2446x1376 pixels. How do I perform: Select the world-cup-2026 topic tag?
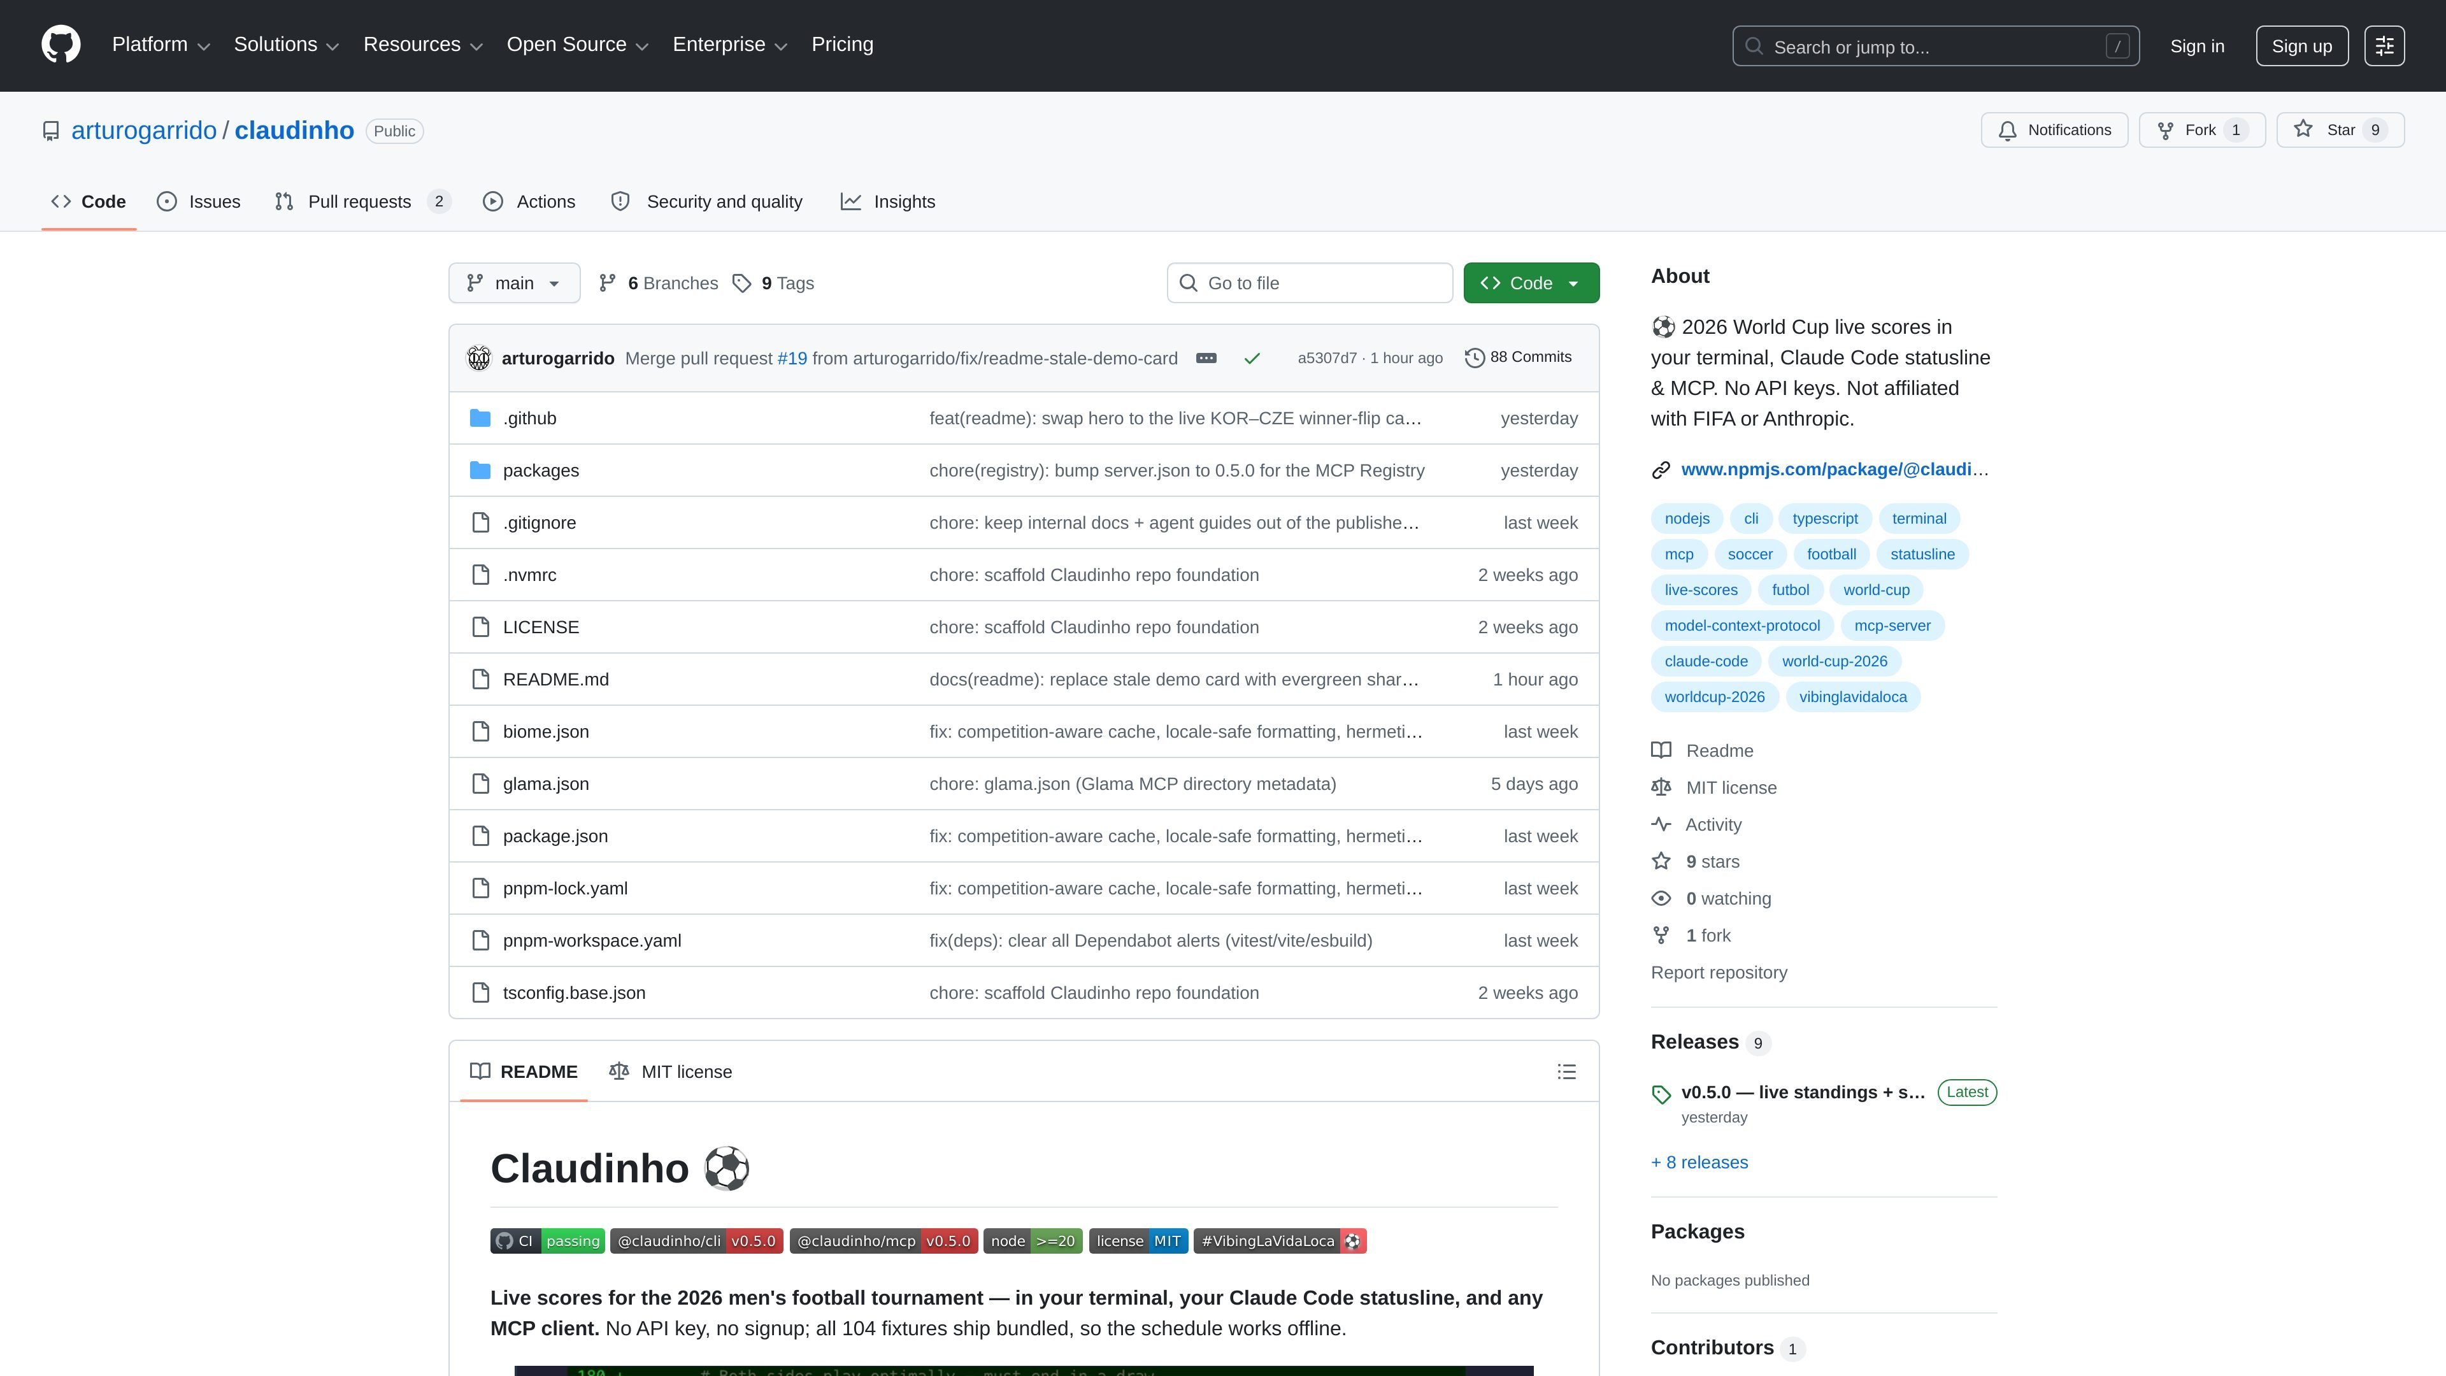click(x=1834, y=661)
